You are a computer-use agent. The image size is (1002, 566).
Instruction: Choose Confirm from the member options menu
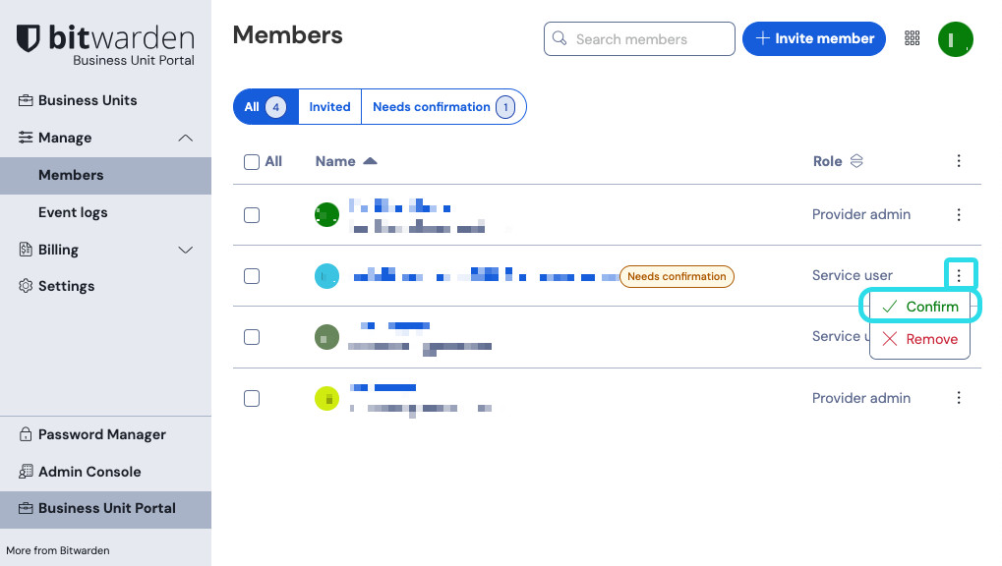920,307
